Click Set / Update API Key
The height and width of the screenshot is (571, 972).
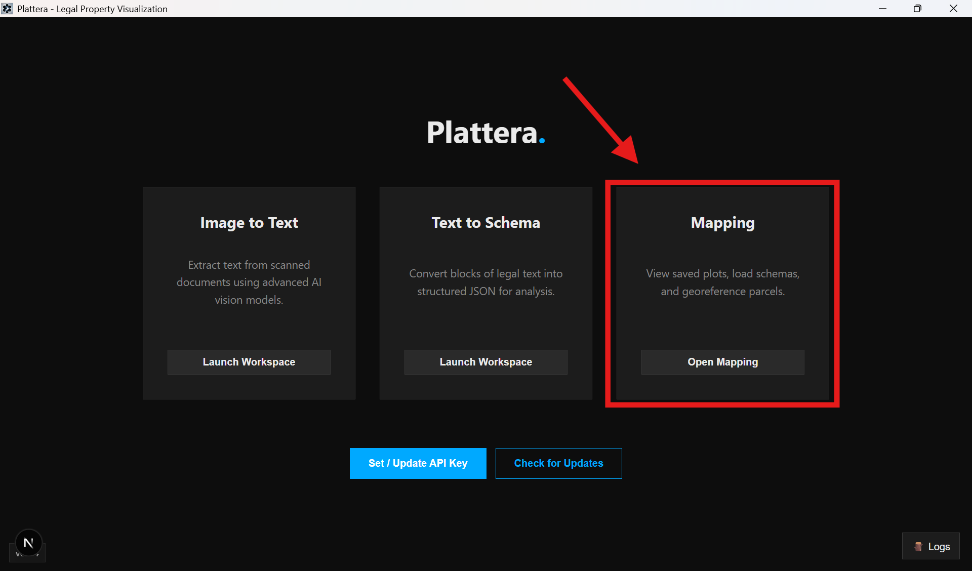pyautogui.click(x=418, y=463)
